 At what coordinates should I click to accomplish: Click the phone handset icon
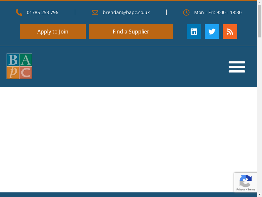pos(19,12)
